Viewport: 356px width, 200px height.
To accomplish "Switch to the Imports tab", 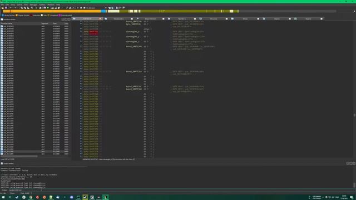I will click(276, 19).
